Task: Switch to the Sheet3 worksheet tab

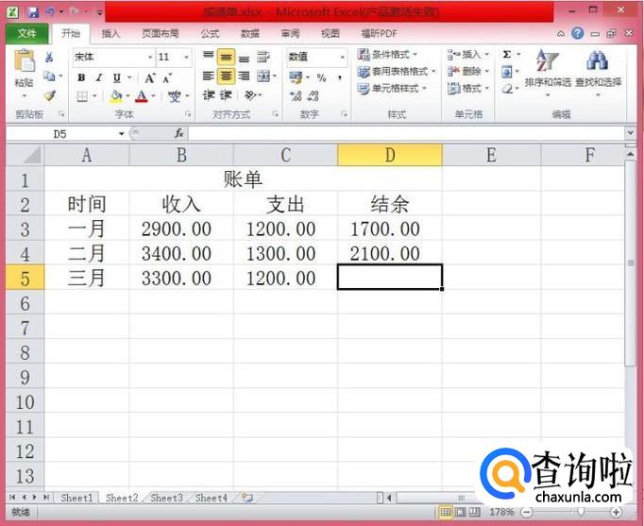Action: [166, 497]
